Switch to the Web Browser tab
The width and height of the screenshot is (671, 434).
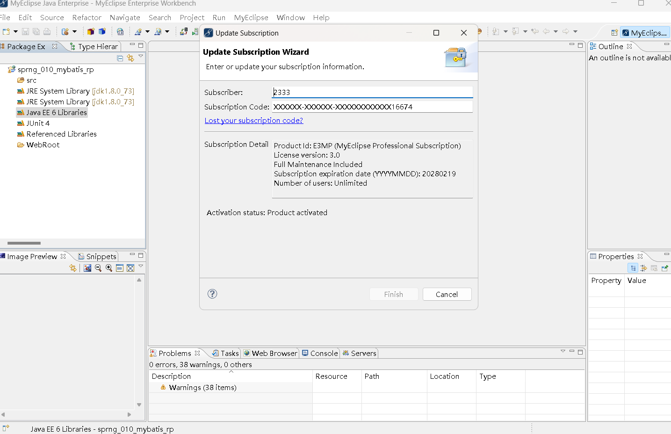point(270,353)
